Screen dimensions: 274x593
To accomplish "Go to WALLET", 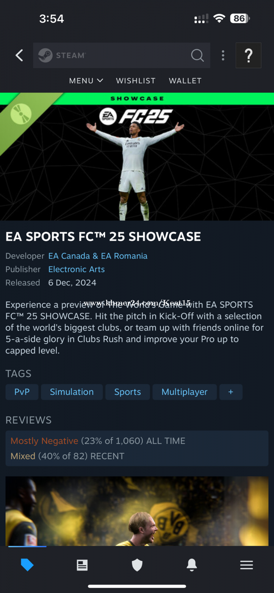I will click(x=185, y=80).
